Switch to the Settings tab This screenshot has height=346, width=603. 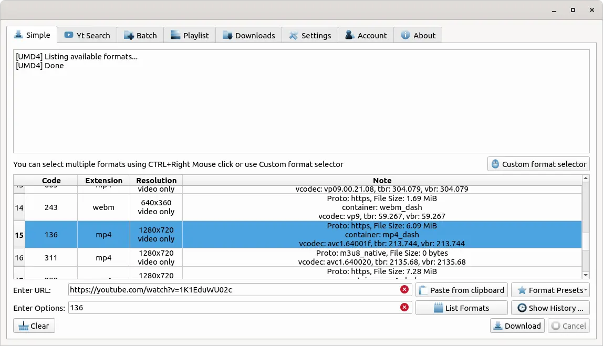pyautogui.click(x=310, y=35)
